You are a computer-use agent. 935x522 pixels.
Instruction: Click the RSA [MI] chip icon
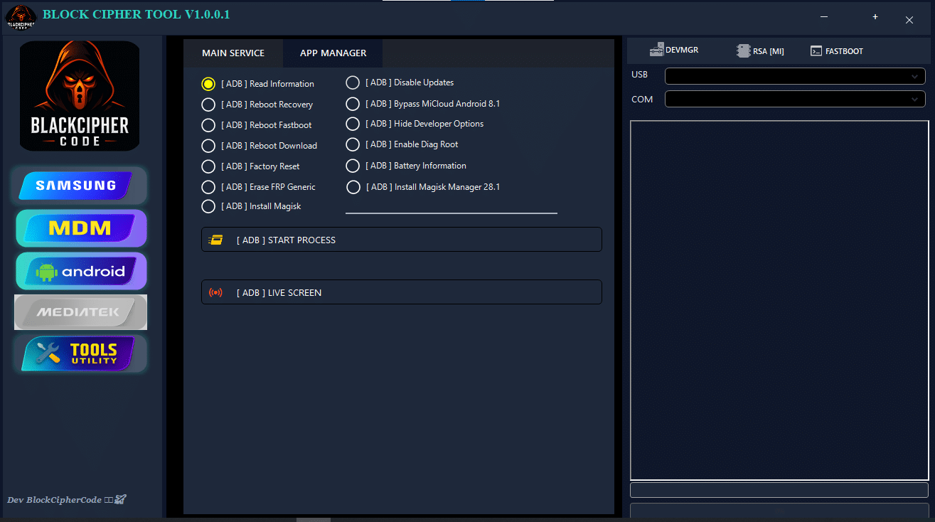744,51
